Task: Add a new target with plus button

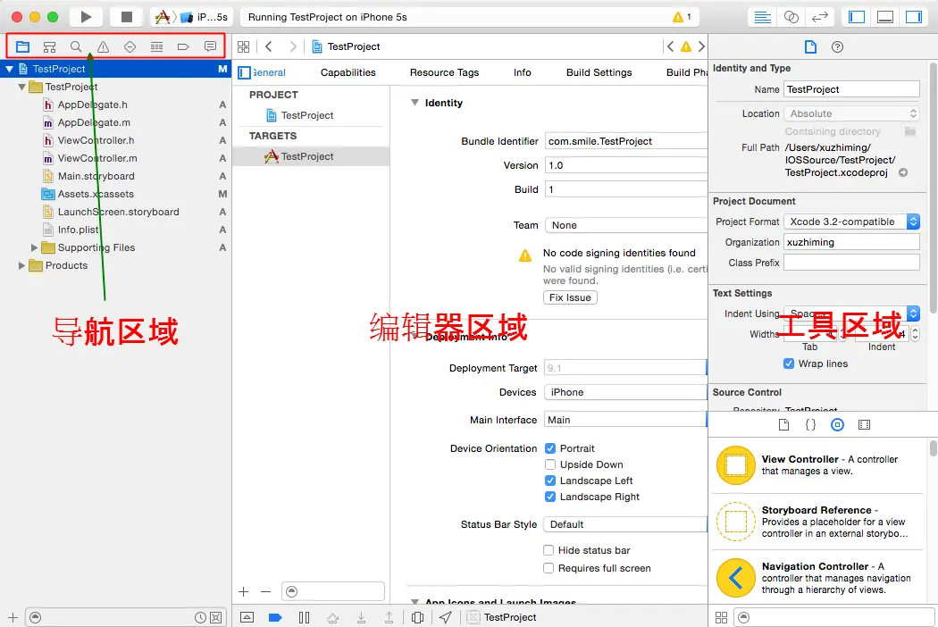Action: pos(244,591)
